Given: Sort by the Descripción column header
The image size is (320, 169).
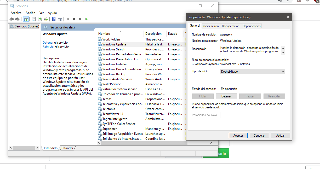Looking at the screenshot, I should pos(155,33).
